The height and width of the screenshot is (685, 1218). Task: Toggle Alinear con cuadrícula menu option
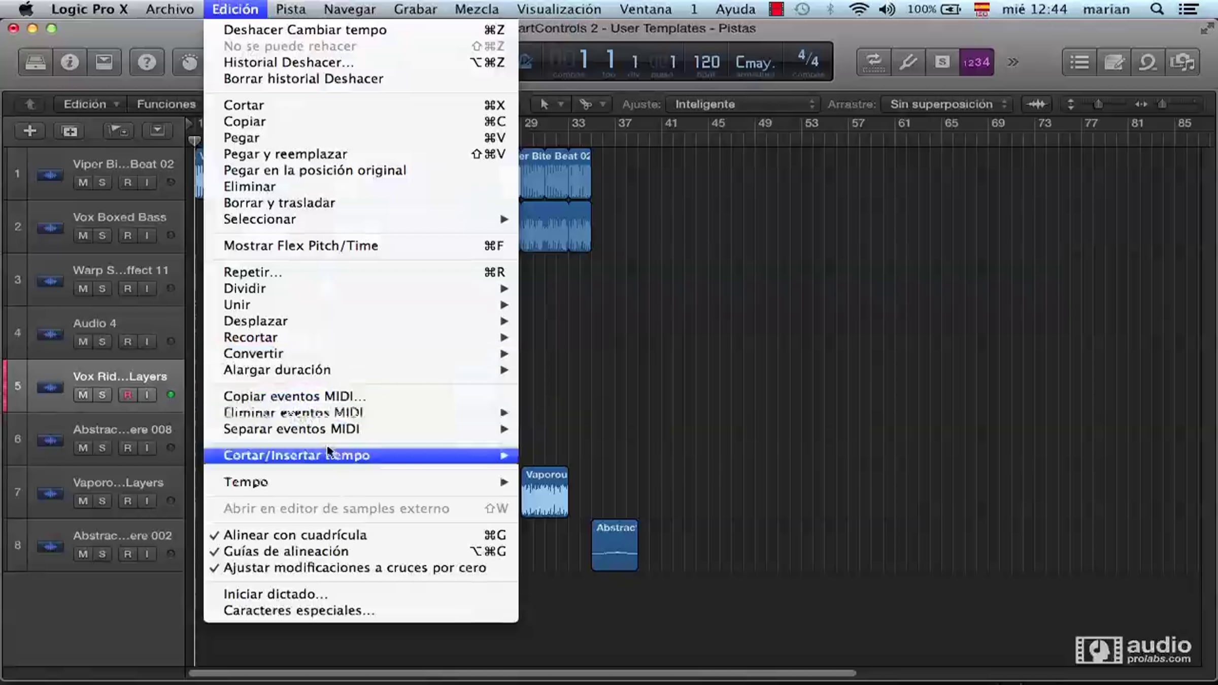295,535
